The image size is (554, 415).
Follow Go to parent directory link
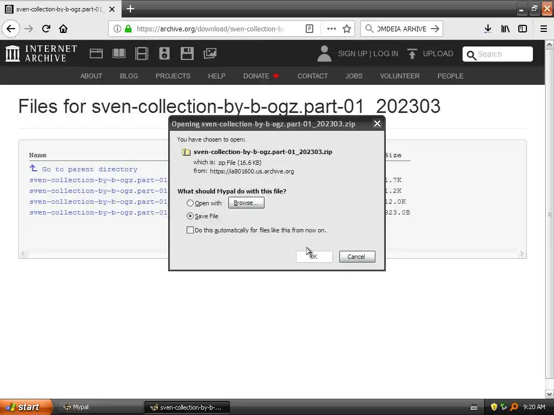[x=89, y=169]
